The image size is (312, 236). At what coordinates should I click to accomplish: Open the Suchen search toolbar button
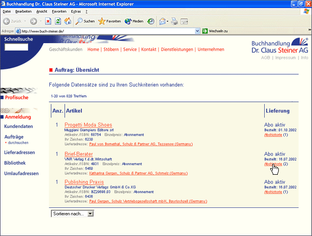[85, 21]
